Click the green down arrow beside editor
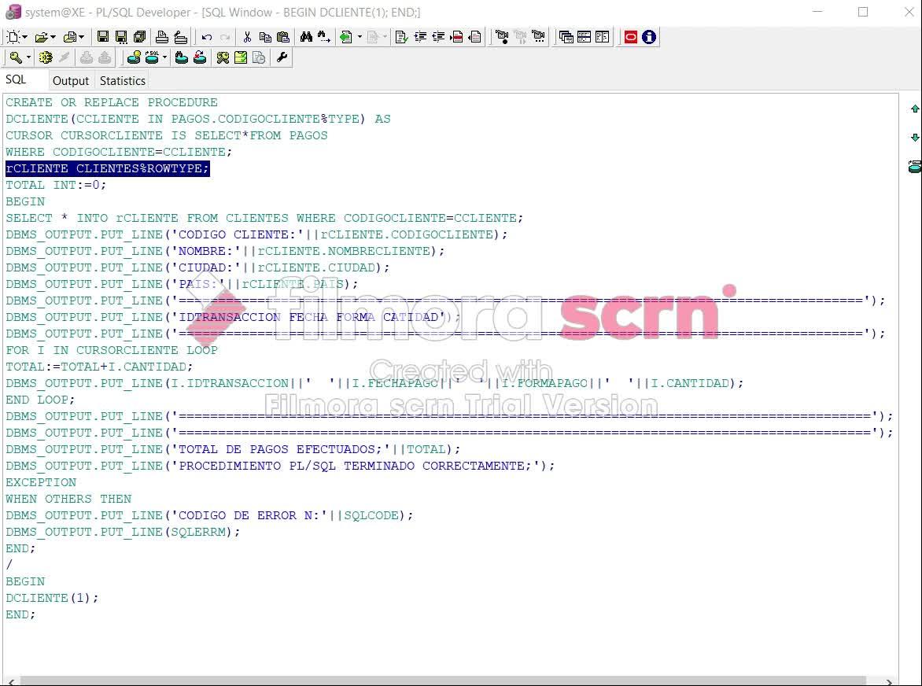 click(x=915, y=138)
